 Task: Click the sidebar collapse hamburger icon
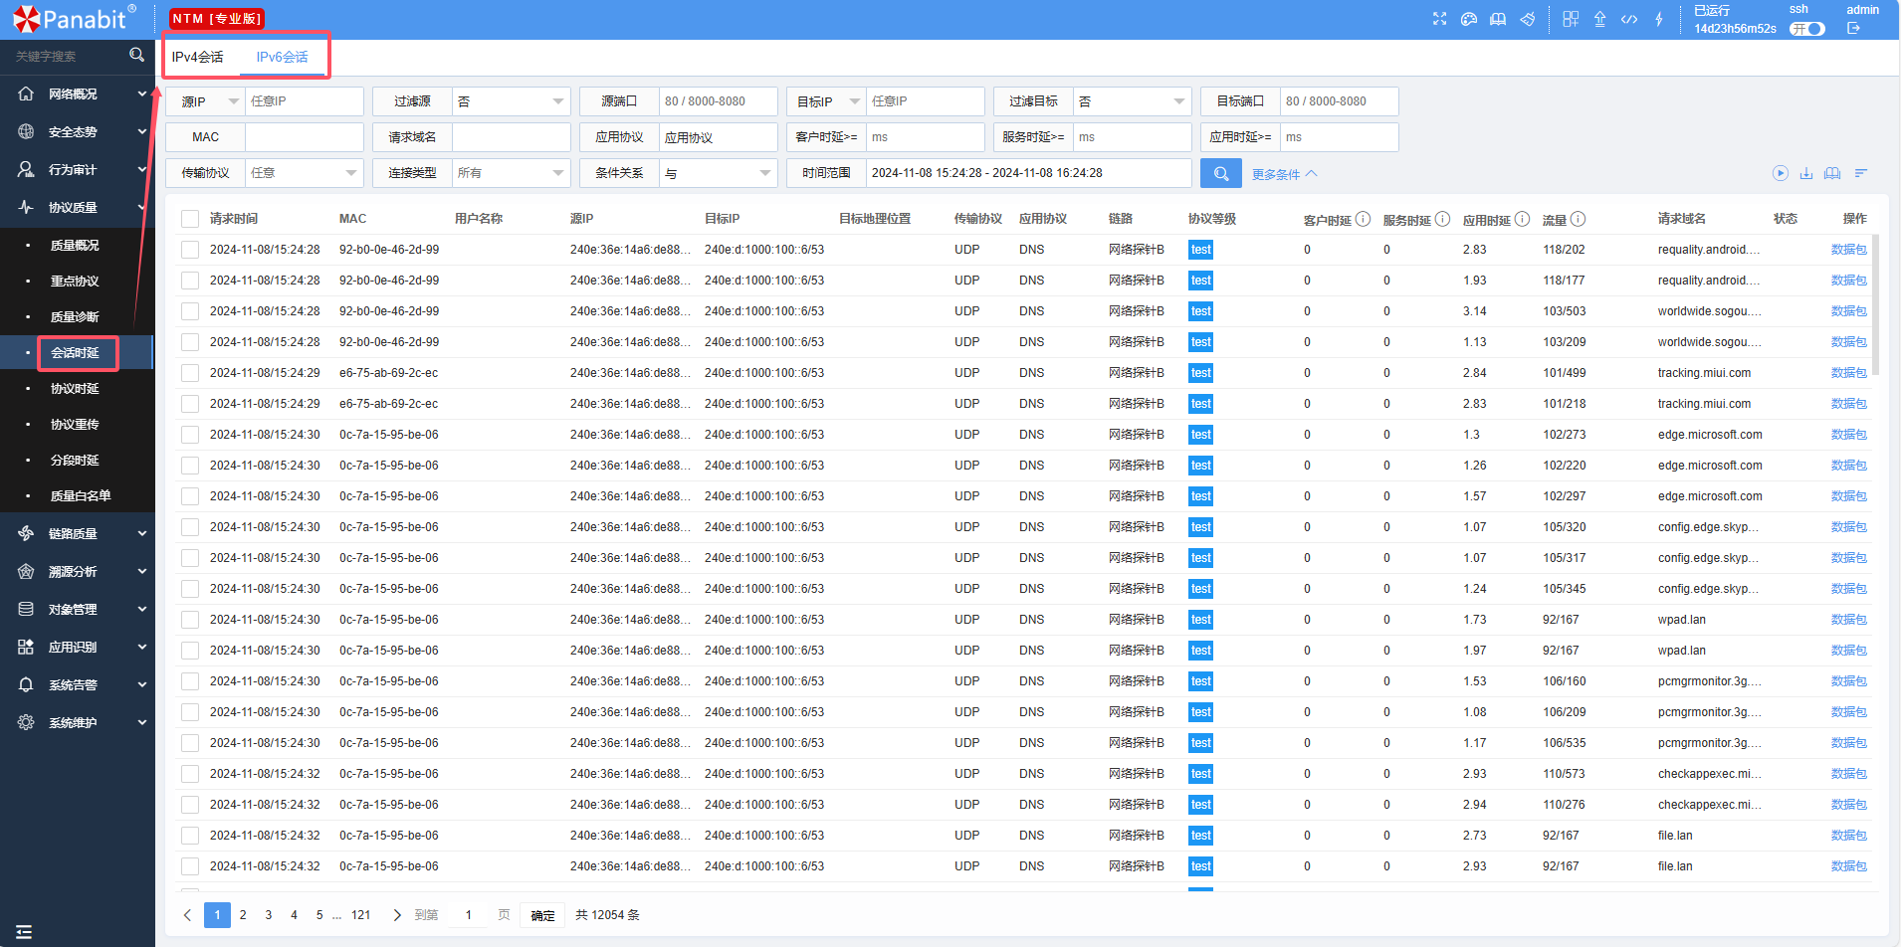click(x=24, y=932)
